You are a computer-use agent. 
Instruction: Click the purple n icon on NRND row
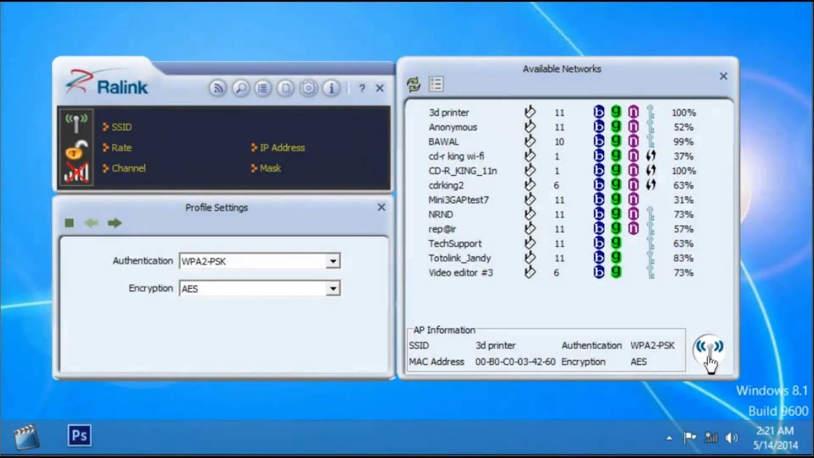click(633, 214)
